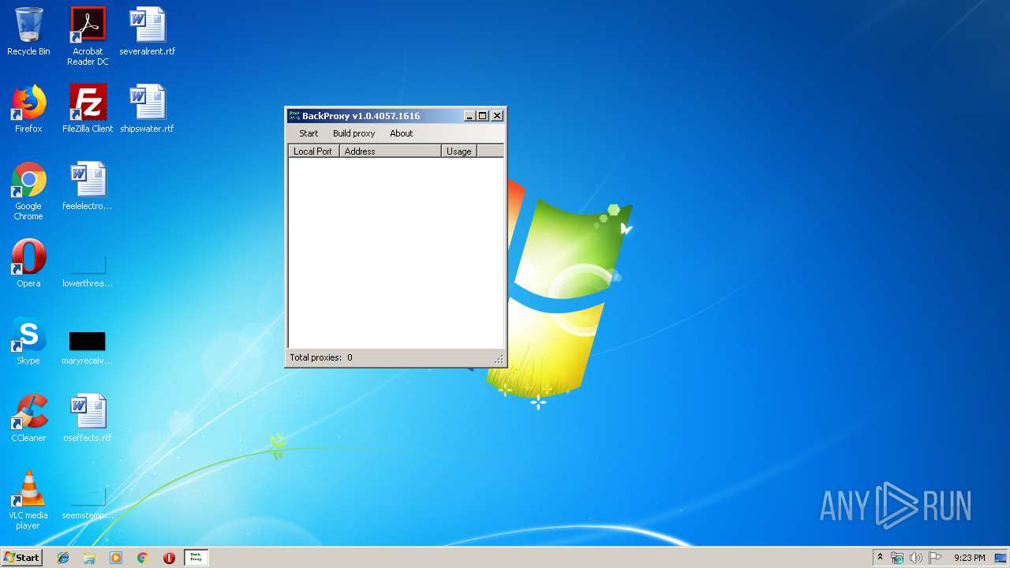The image size is (1010, 568).
Task: Show hidden system tray icons
Action: [x=880, y=558]
